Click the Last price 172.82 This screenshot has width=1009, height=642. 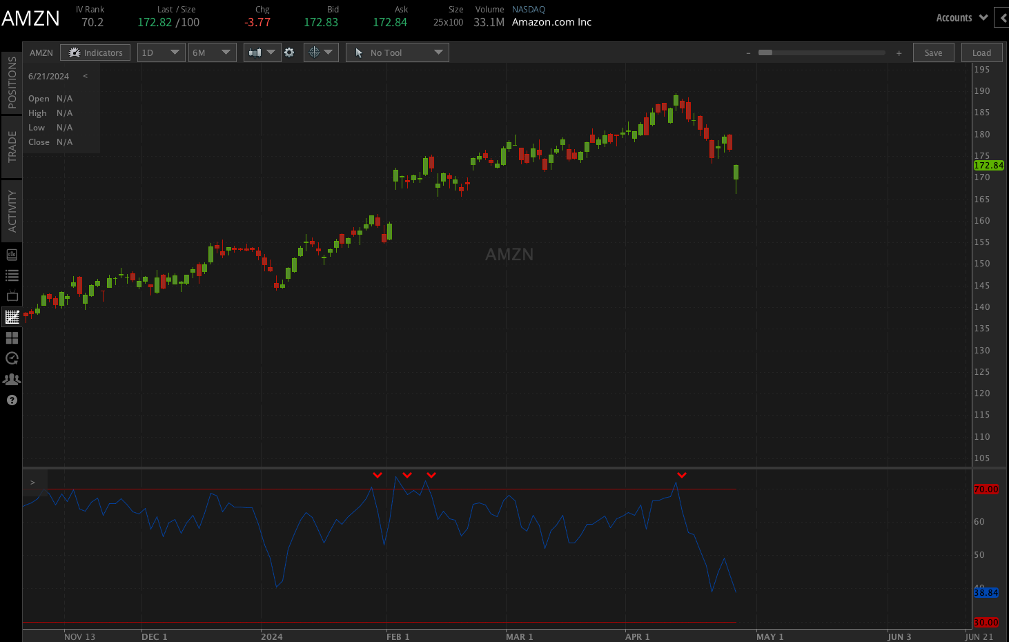click(x=155, y=22)
